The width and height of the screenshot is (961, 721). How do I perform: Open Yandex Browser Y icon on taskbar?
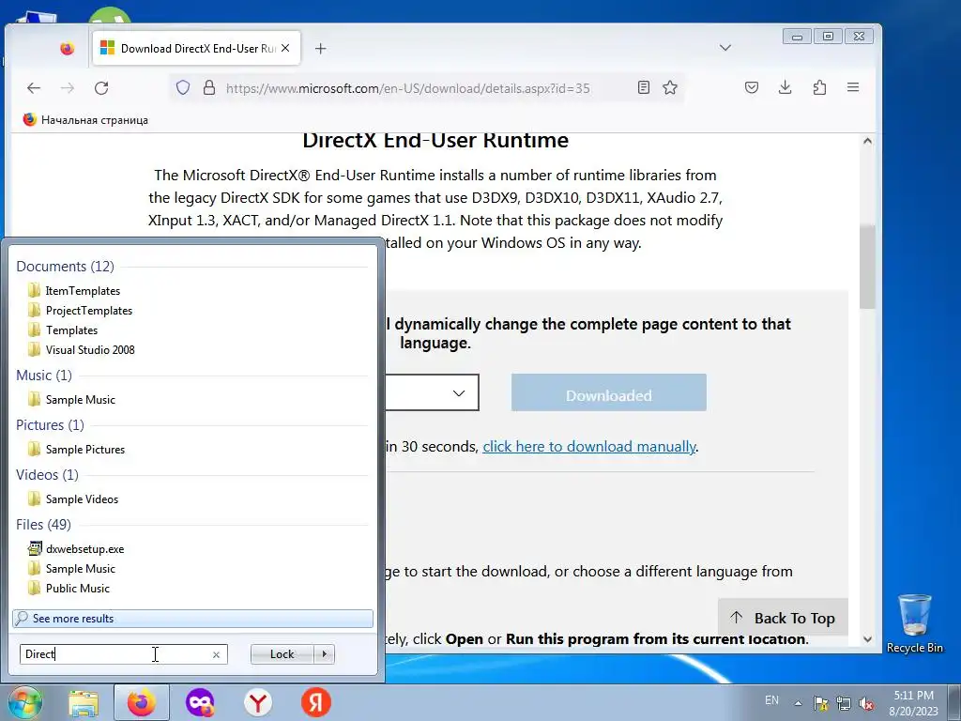(x=258, y=702)
